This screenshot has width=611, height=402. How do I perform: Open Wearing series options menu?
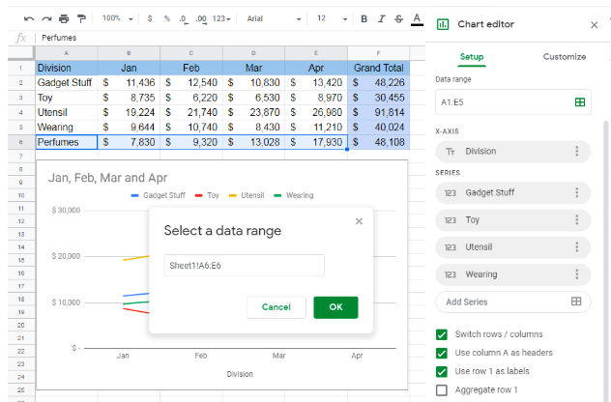pos(577,274)
